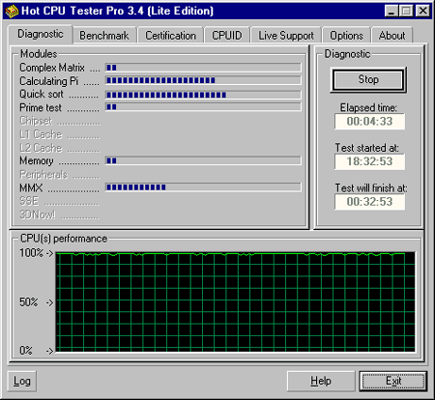Screen dimensions: 435x400
Task: Click the CPU(s) performance group heading
Action: 64,239
